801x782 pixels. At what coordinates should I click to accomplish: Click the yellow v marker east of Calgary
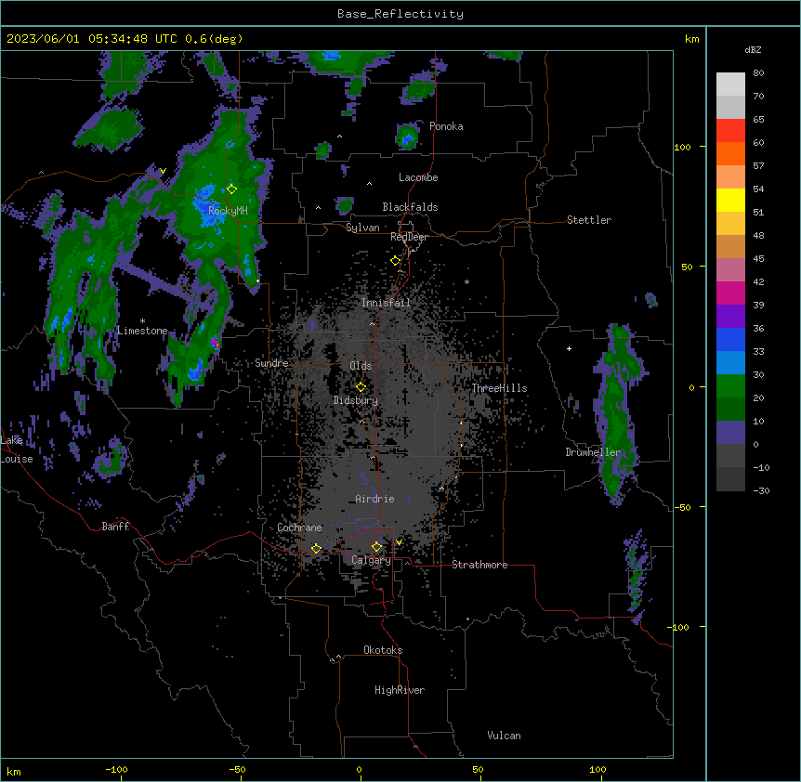[x=399, y=542]
